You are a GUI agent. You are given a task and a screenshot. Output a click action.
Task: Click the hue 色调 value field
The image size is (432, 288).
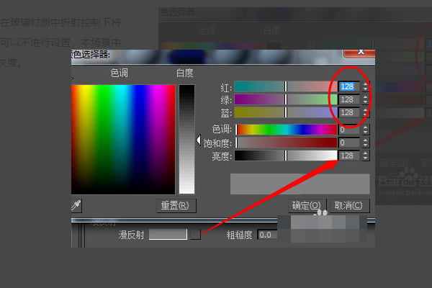click(349, 130)
